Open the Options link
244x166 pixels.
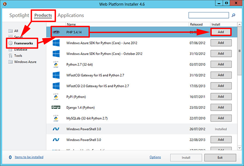155,157
